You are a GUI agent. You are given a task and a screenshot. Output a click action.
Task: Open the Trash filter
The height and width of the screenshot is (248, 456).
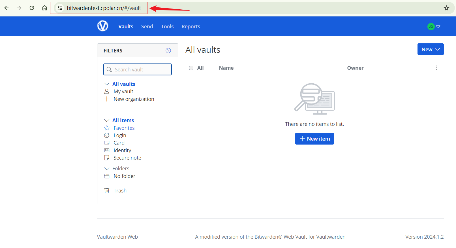tap(120, 190)
